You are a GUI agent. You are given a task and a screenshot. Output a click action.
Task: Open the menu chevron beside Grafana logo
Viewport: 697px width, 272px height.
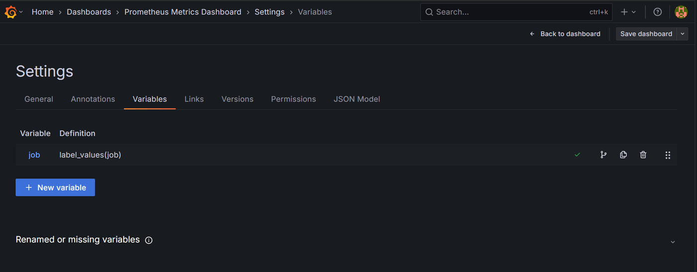pyautogui.click(x=21, y=12)
